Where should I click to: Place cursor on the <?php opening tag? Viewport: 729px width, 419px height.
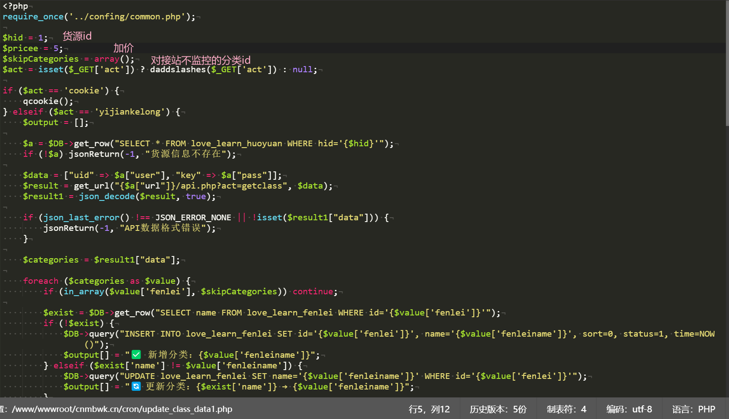coord(15,6)
